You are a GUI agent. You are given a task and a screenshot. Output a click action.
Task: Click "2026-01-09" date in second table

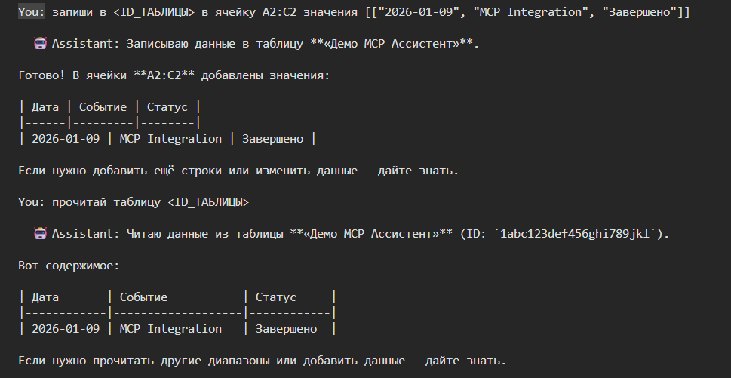pos(66,329)
